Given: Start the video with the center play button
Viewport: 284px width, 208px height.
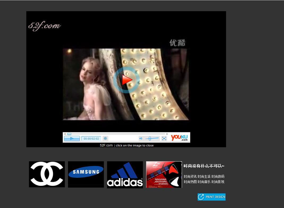Looking at the screenshot, I should click(126, 80).
